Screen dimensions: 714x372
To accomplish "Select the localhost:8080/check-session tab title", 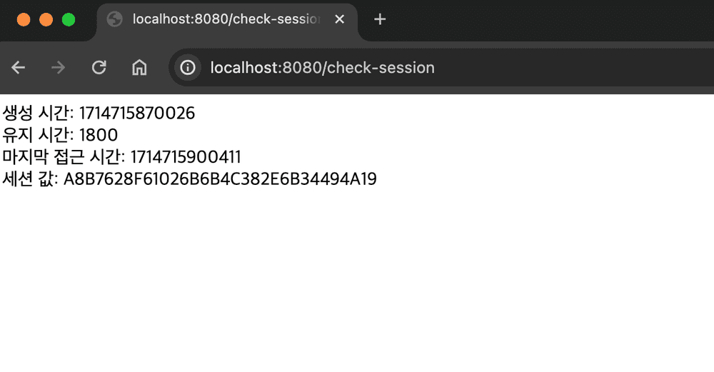I will (x=226, y=19).
